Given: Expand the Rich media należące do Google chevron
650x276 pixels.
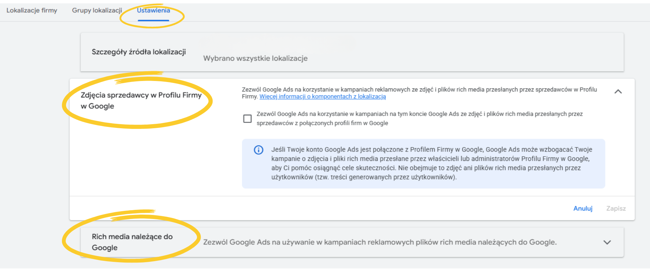Looking at the screenshot, I should (x=607, y=242).
